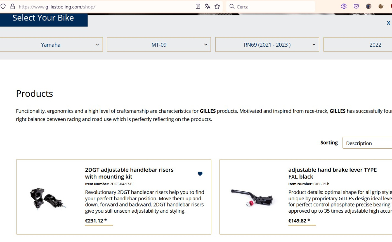The width and height of the screenshot is (392, 242).
Task: Open the Yamaha brand dropdown
Action: (x=51, y=45)
